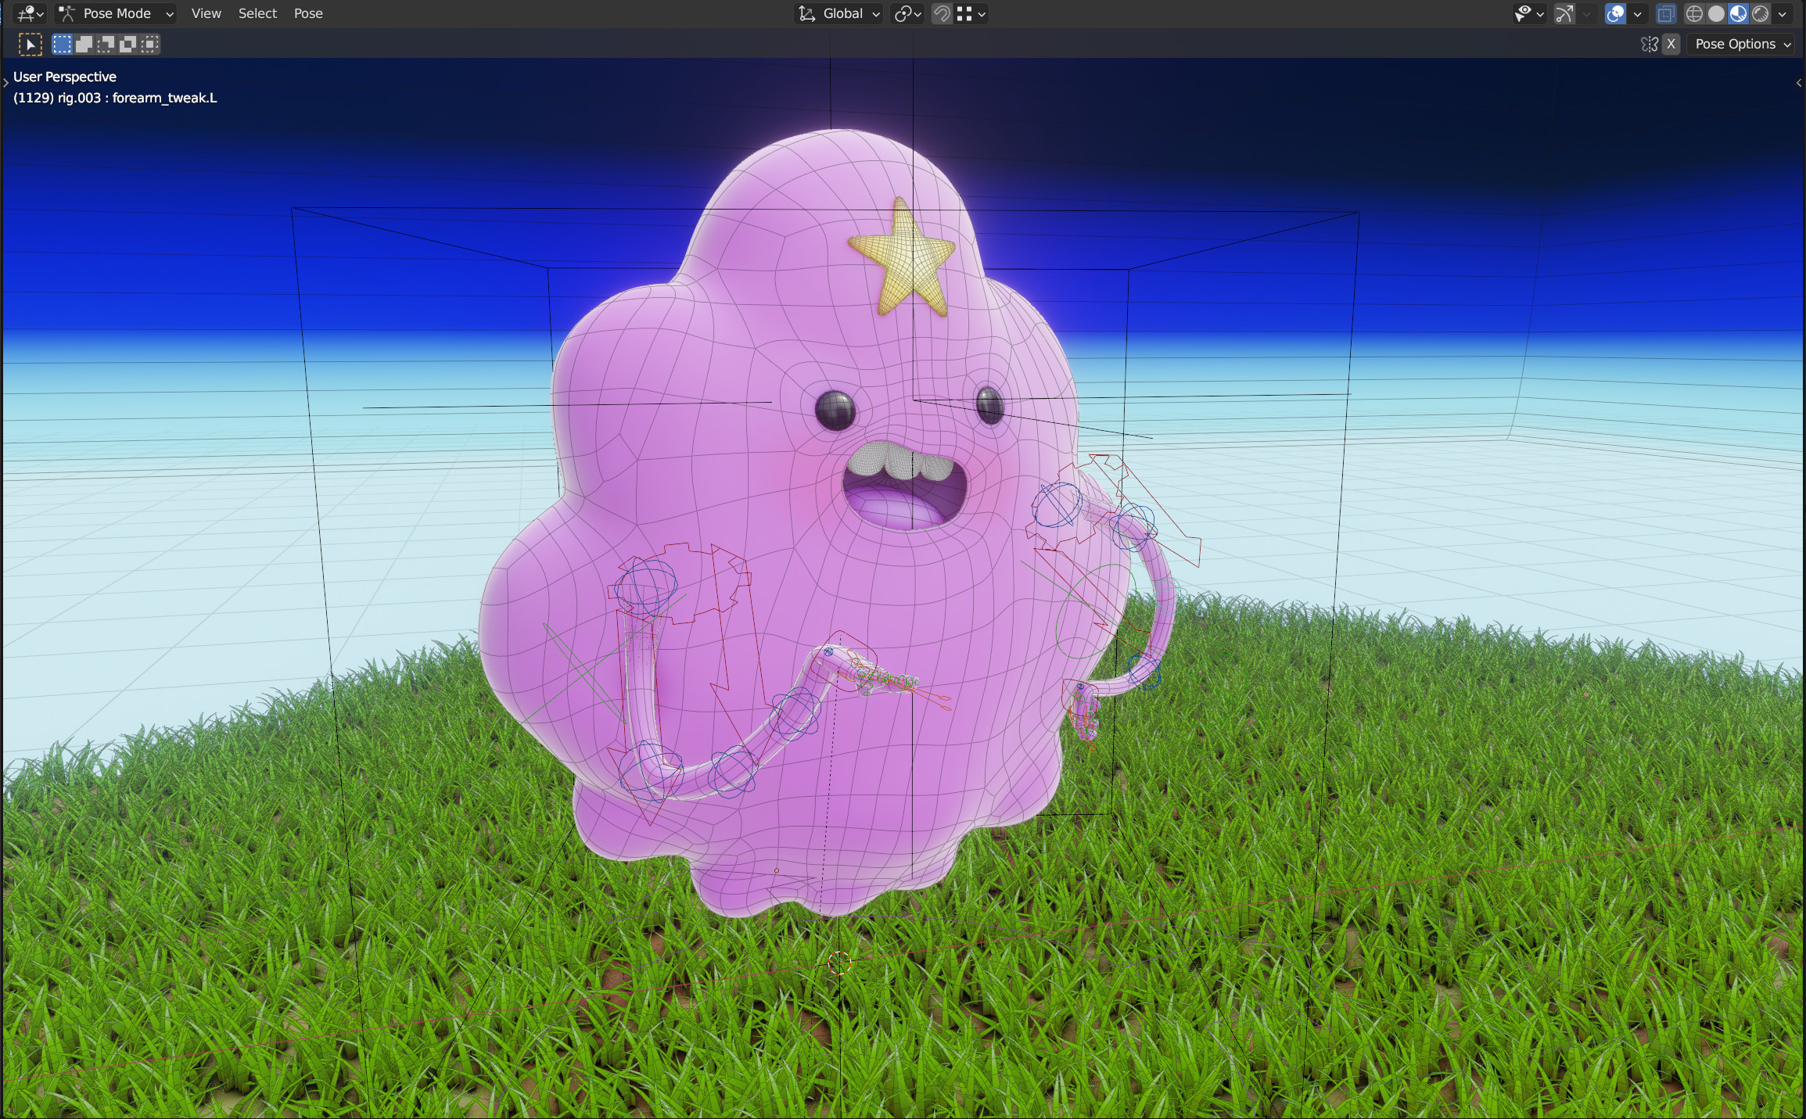Open the snapping options dropdown

pyautogui.click(x=971, y=13)
